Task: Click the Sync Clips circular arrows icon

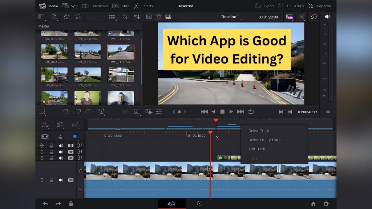Action: coord(66,17)
